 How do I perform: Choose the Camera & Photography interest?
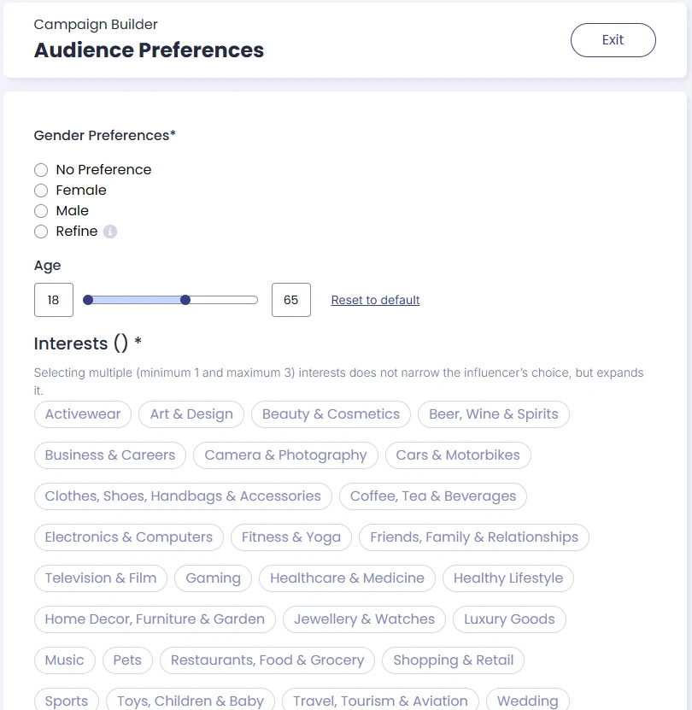click(285, 455)
